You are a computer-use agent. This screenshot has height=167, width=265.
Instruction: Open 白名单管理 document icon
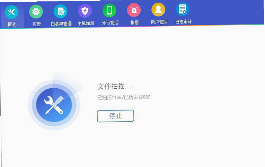(x=61, y=11)
